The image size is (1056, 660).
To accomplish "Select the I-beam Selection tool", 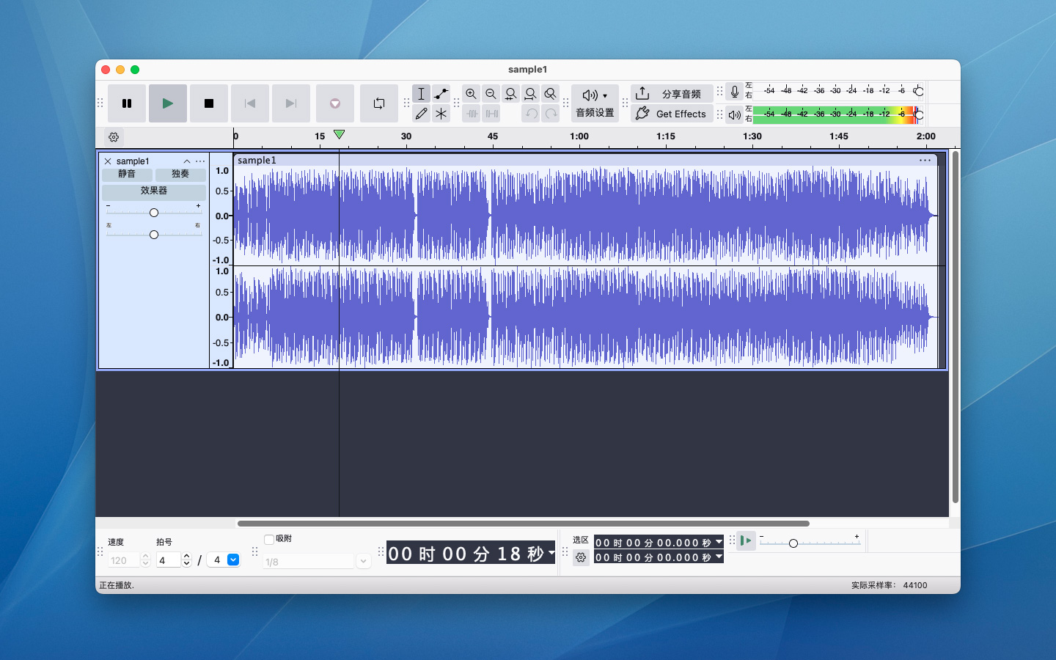I will pos(421,94).
